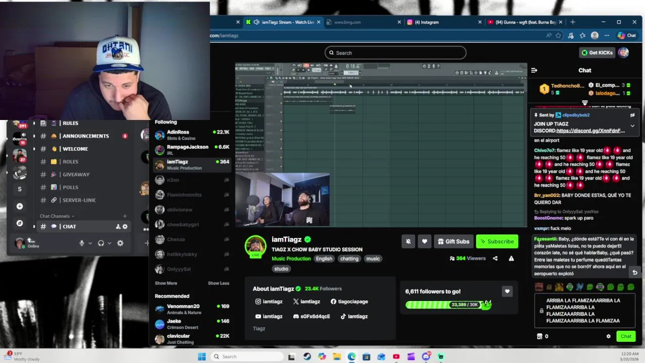This screenshot has height=363, width=645.
Task: Mute audio on iamTiagz Stream tab
Action: click(256, 22)
